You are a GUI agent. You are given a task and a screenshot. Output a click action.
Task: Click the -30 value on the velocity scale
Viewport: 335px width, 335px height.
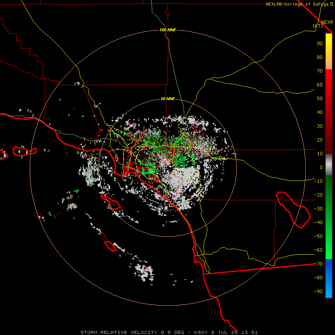point(318,209)
